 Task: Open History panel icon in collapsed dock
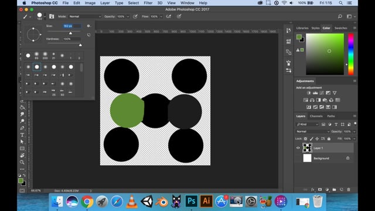click(288, 30)
